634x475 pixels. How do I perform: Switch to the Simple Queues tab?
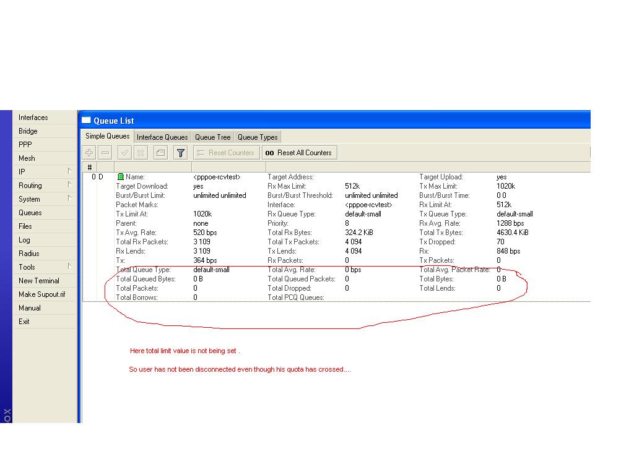[x=107, y=136]
